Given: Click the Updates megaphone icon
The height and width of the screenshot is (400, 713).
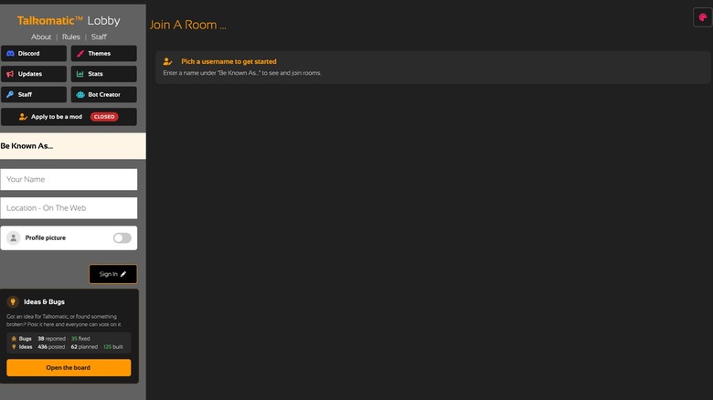Looking at the screenshot, I should point(10,74).
